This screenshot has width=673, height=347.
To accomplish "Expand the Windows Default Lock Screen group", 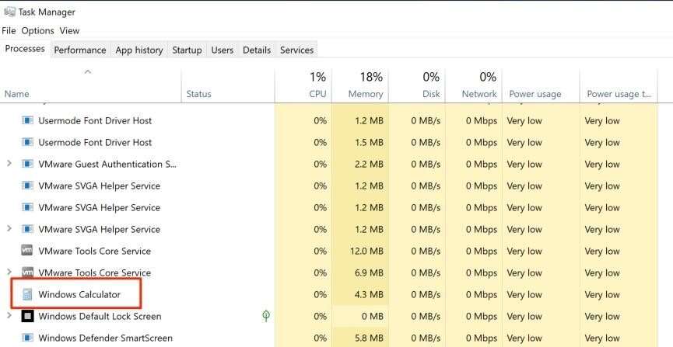I will [x=9, y=316].
